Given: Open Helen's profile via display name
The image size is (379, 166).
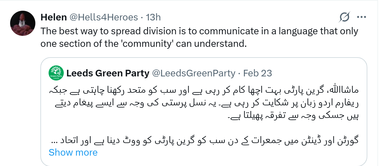Looking at the screenshot, I should (x=53, y=17).
